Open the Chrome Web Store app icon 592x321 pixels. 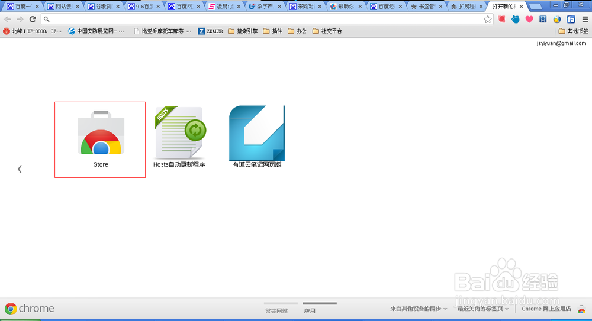[x=101, y=133]
